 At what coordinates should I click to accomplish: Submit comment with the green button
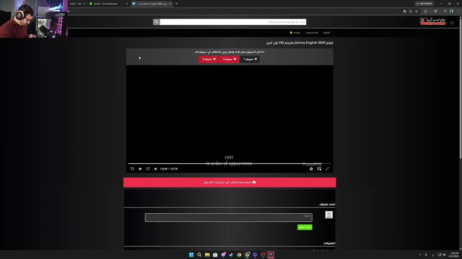[x=305, y=227]
